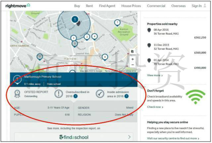
Task: Click the green wifi broadband icon
Action: tap(195, 97)
